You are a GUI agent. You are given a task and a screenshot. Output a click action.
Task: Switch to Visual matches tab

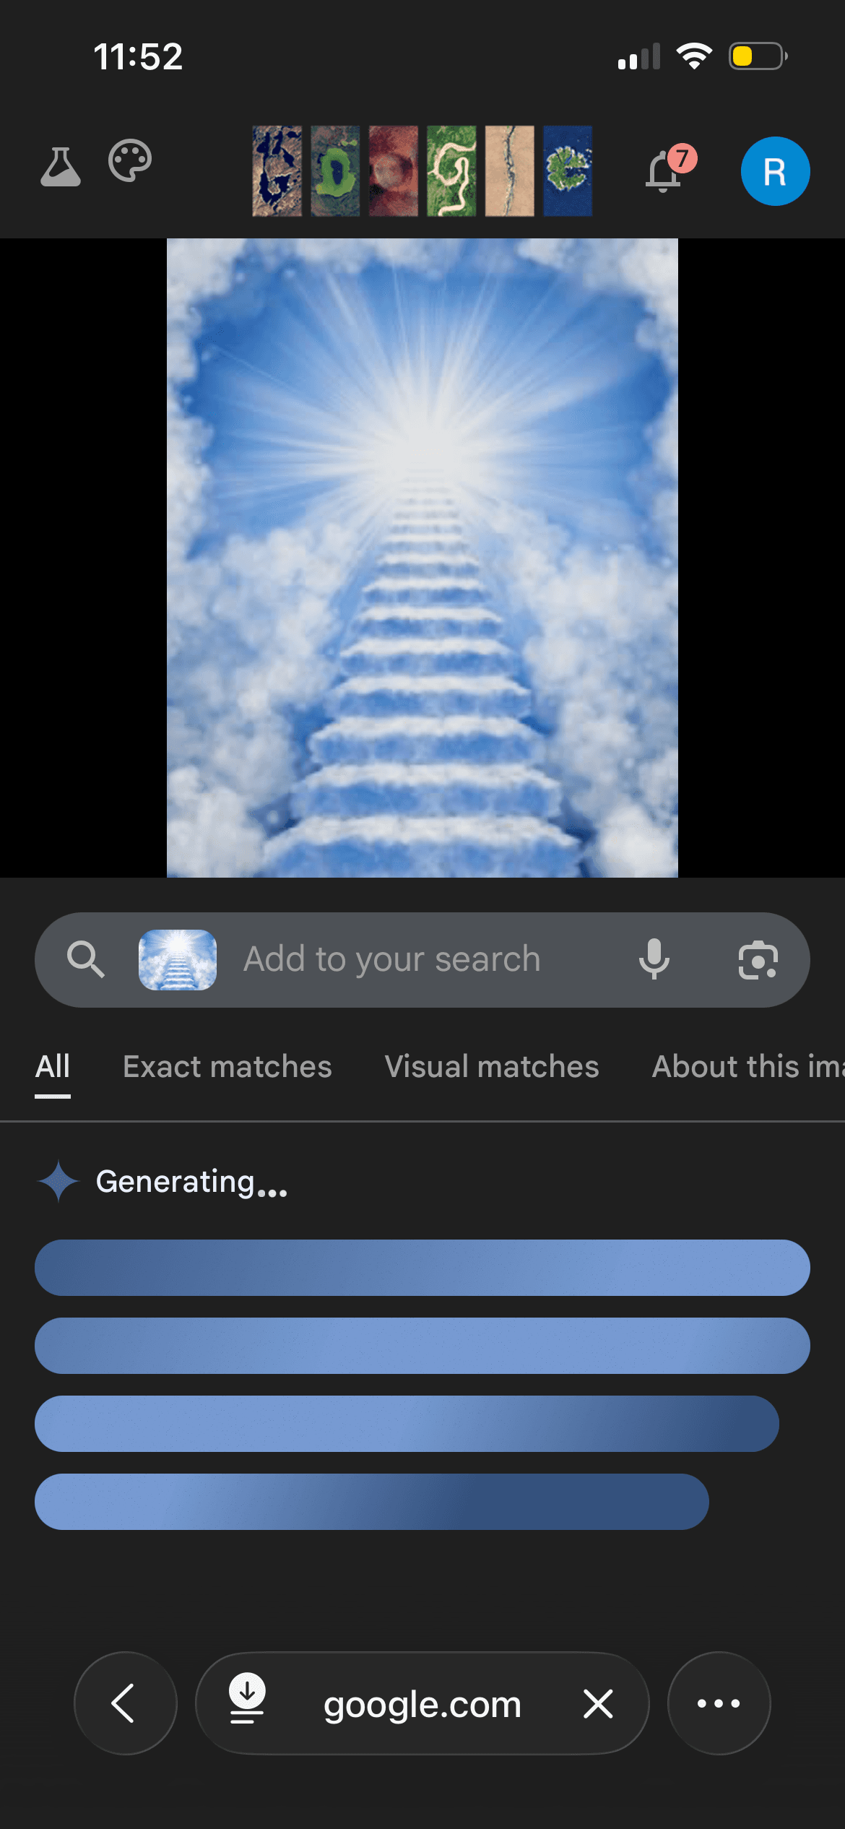[492, 1067]
